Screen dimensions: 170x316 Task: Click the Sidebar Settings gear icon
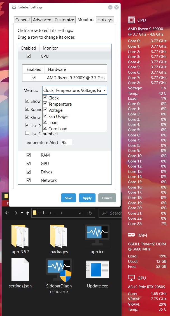[14, 8]
